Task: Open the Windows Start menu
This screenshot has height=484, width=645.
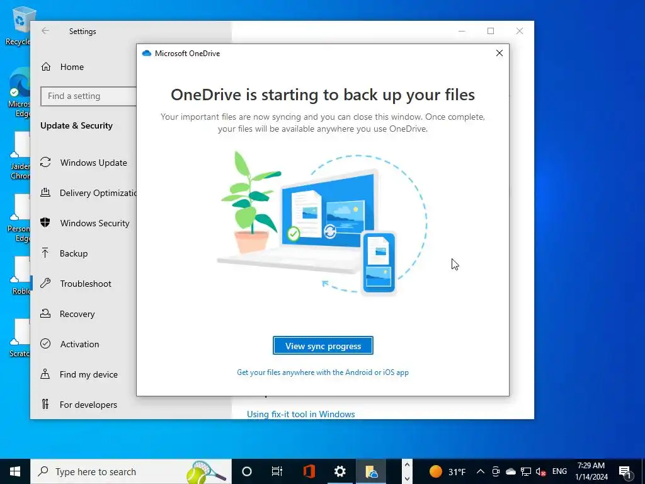Action: click(15, 471)
